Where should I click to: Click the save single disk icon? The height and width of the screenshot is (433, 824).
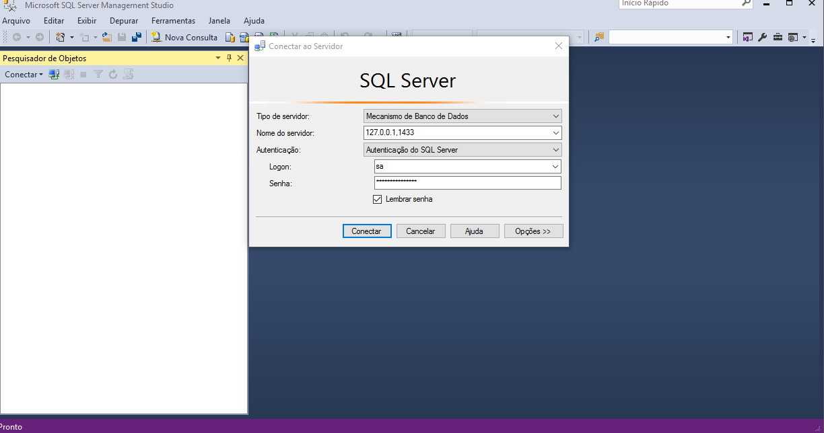pos(122,38)
